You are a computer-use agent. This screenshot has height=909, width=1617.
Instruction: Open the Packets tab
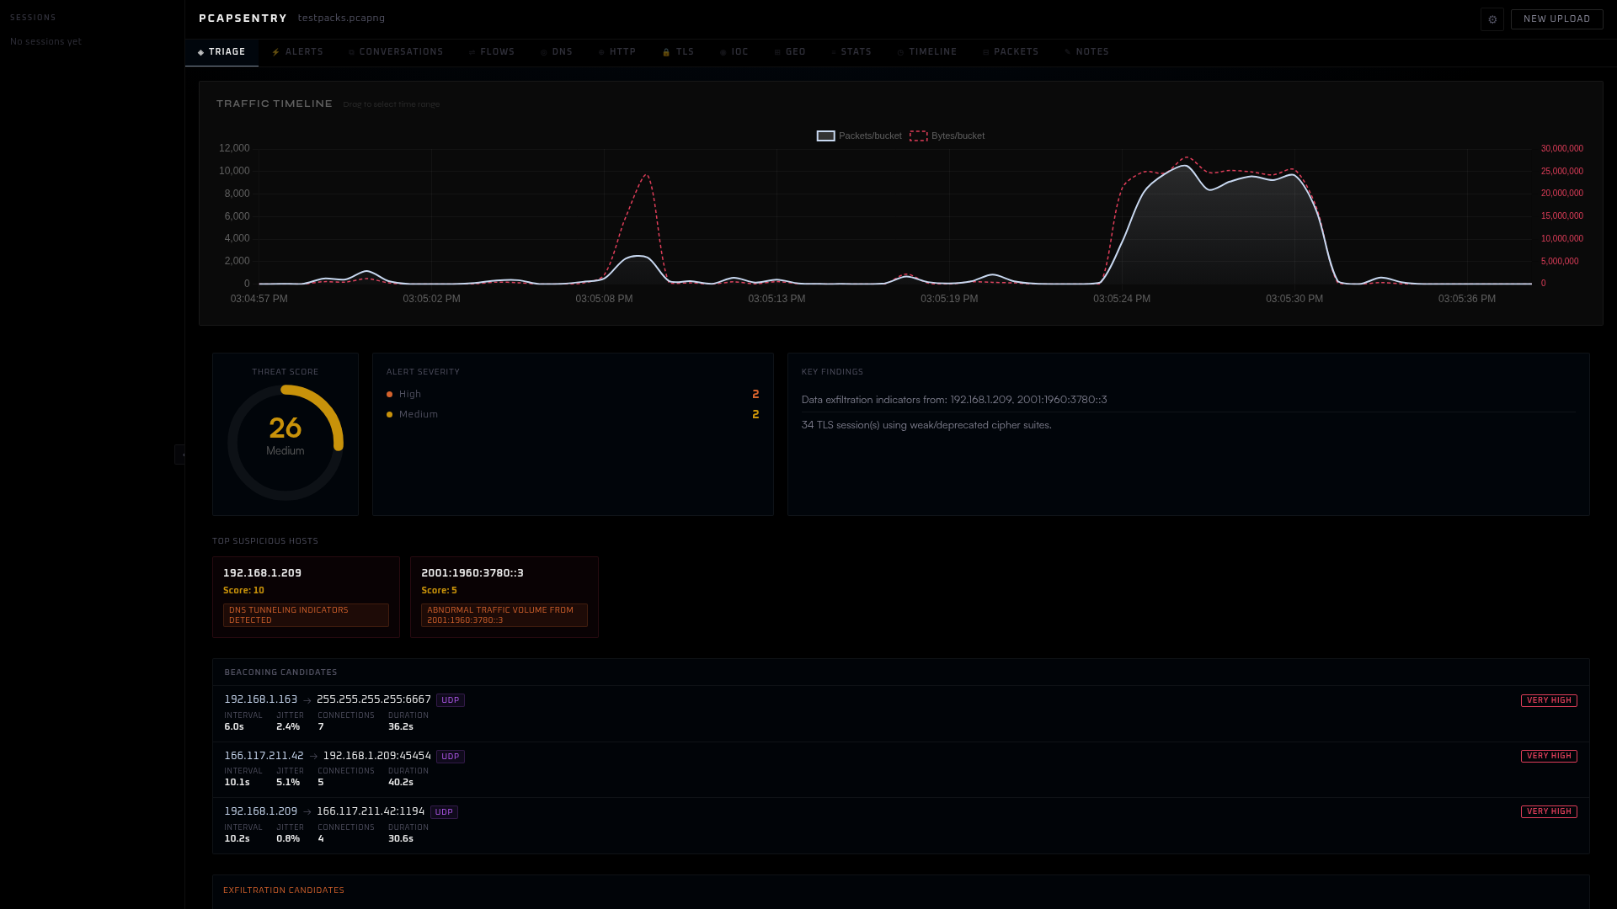point(1011,52)
